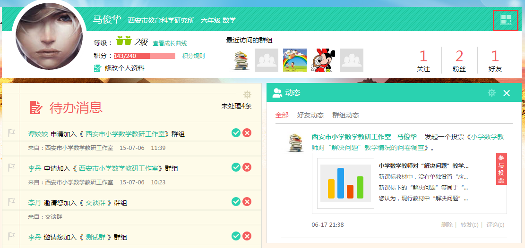Click the 来自：交谈群 source text
Viewport: 525px width, 248px height.
point(45,216)
